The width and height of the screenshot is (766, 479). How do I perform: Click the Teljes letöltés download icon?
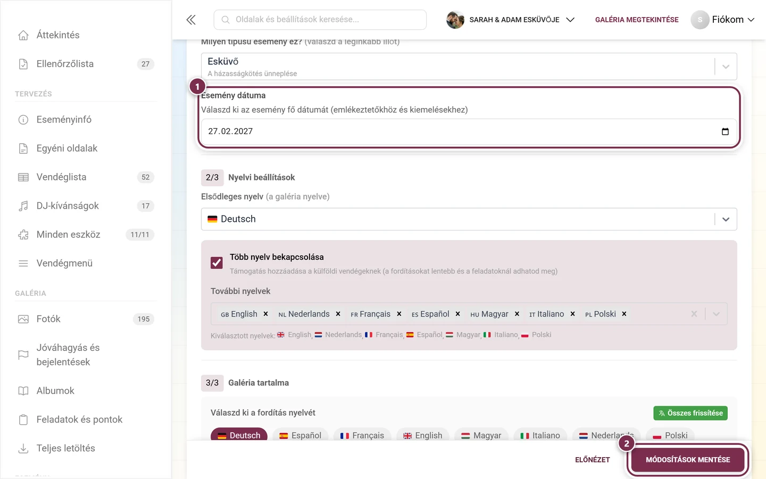[23, 449]
